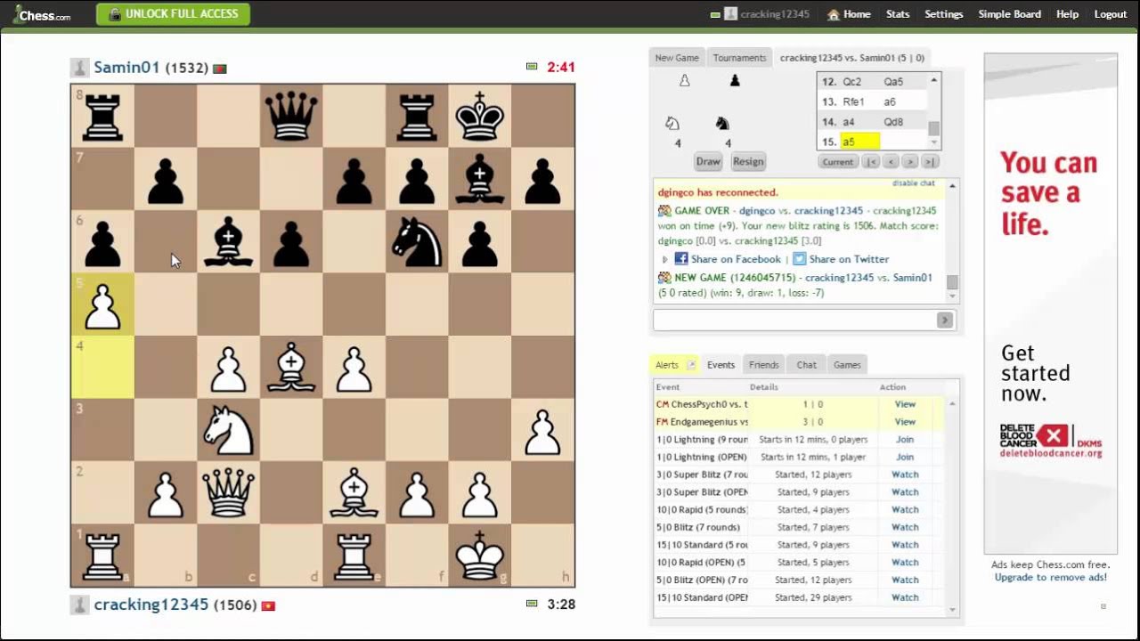Switch to the Chat tab
1140x641 pixels.
pos(806,365)
